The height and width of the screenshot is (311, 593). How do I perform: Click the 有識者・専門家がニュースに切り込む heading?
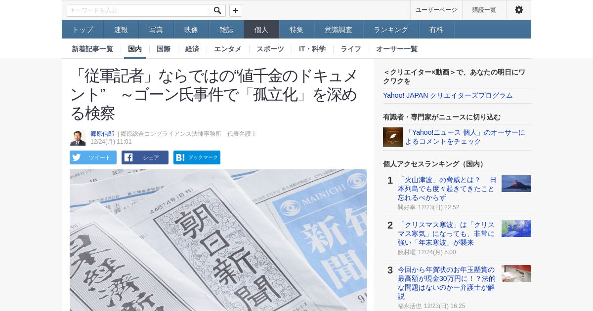pyautogui.click(x=442, y=117)
